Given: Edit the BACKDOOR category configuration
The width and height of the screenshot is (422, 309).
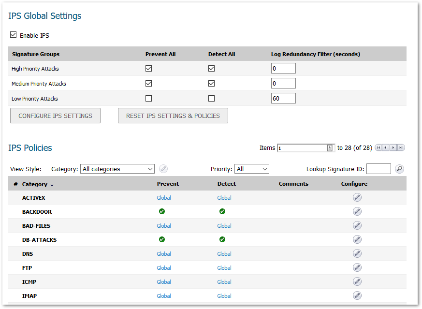Looking at the screenshot, I should [357, 211].
